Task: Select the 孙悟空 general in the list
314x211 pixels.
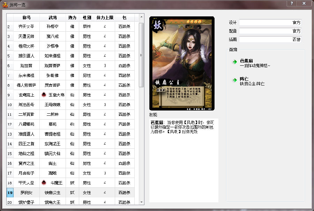Action: pos(53,26)
